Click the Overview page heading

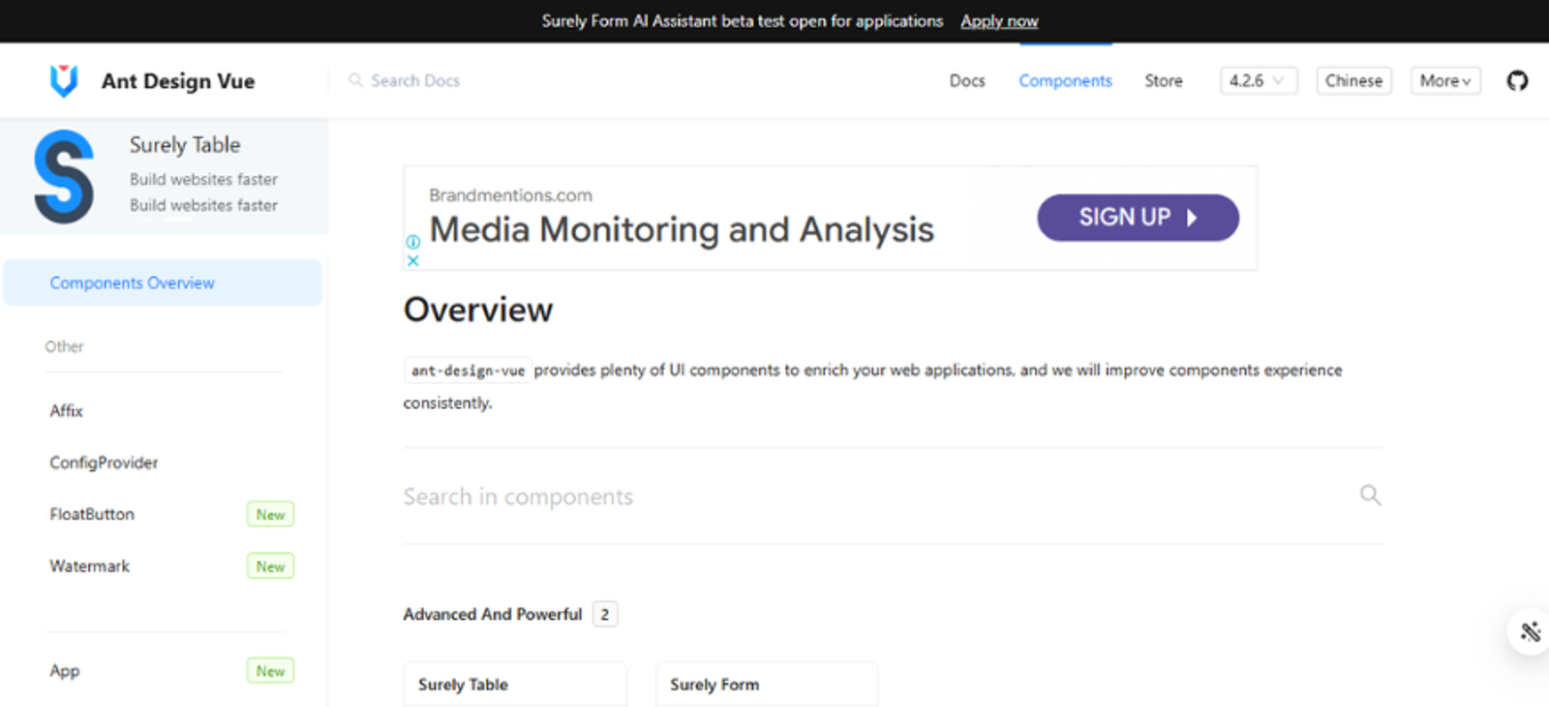click(x=478, y=309)
